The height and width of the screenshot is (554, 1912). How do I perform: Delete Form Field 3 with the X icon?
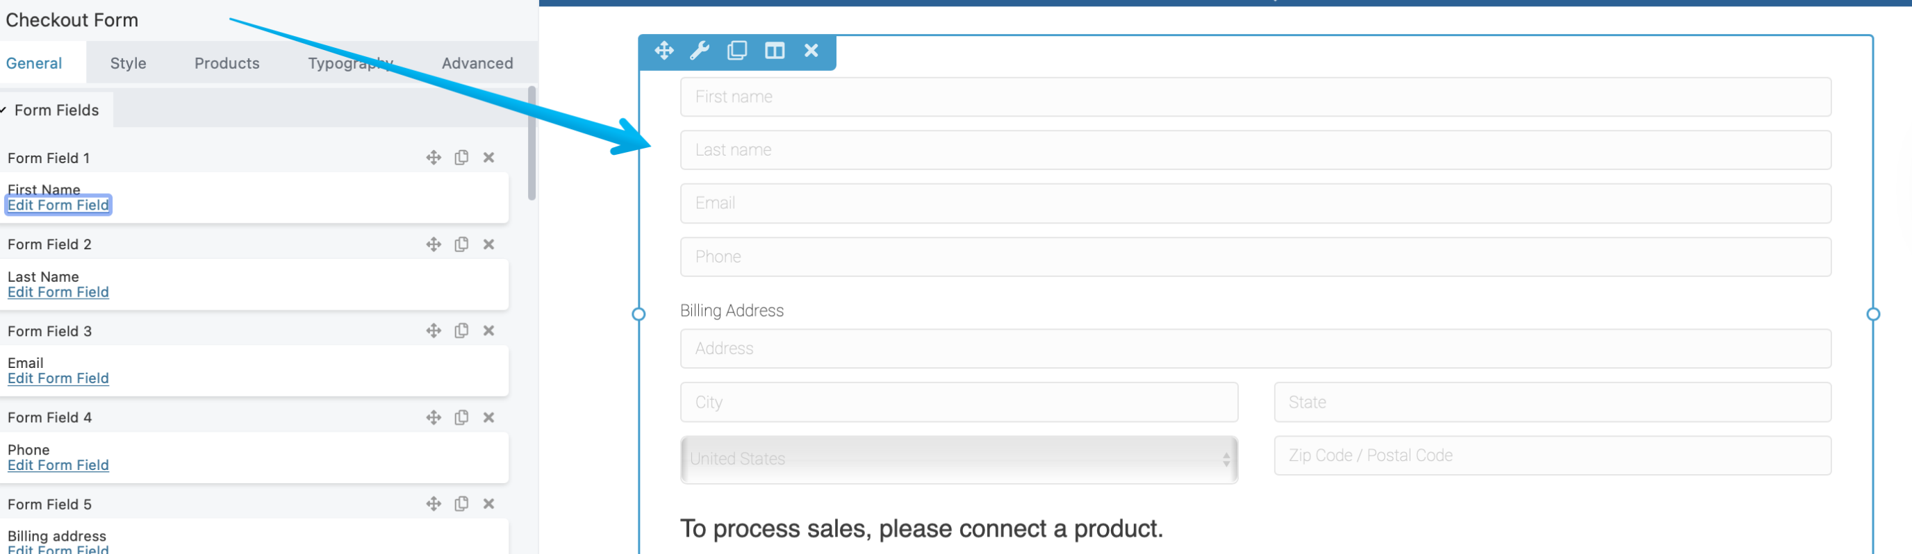point(488,330)
